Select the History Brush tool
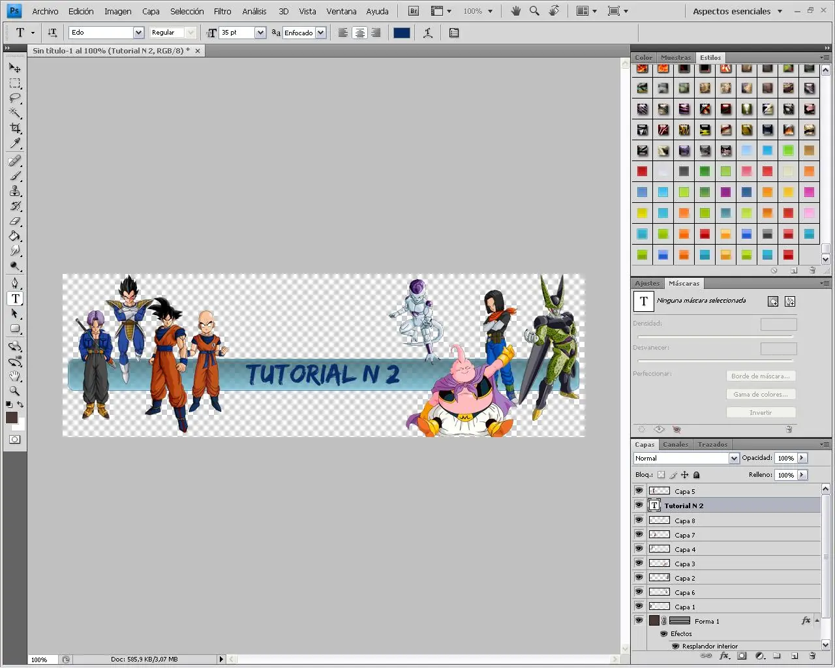835x668 pixels. [x=15, y=206]
